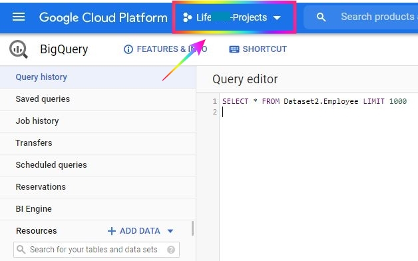Click the Resources section label
Screen dimensions: 418x261
click(37, 231)
